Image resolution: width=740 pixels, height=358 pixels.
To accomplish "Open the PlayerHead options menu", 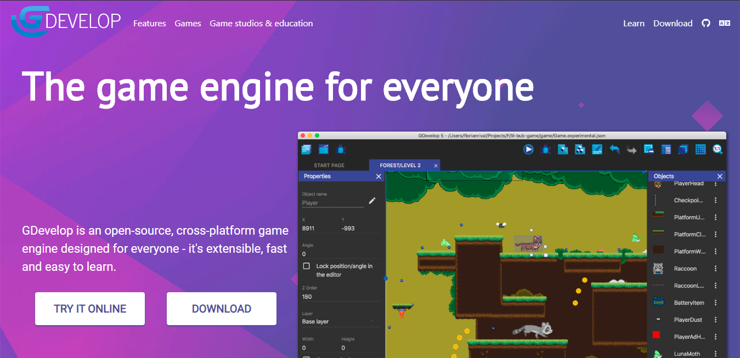I will pos(715,184).
